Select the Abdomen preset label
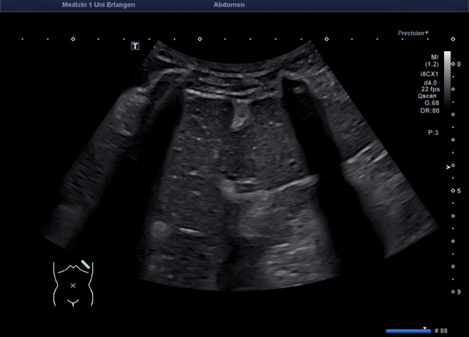Viewport: 469px width, 337px height. coord(229,5)
